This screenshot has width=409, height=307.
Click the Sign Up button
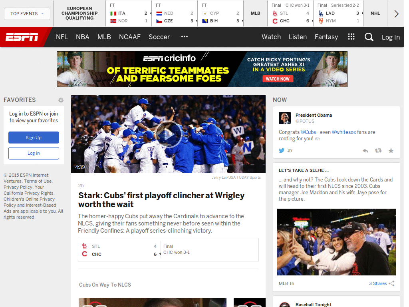pyautogui.click(x=34, y=138)
